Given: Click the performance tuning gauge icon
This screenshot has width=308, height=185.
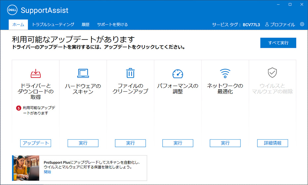Looking at the screenshot, I should (178, 73).
